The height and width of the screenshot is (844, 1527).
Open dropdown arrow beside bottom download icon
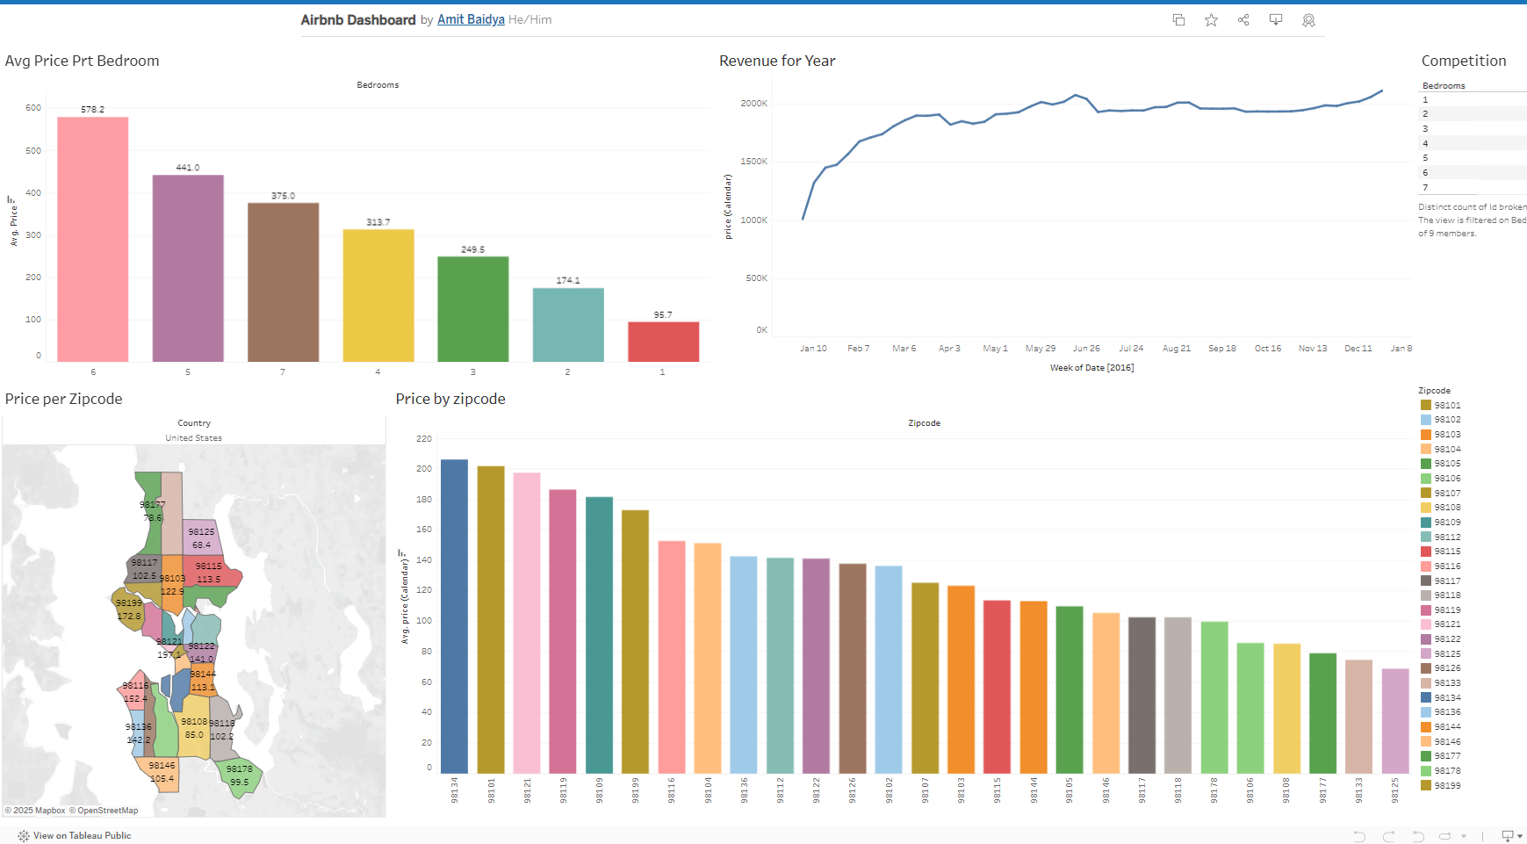coord(1520,837)
